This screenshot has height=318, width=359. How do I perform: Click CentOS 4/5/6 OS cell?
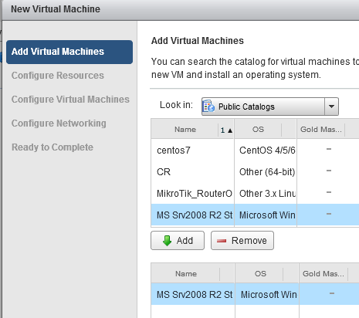click(x=267, y=151)
